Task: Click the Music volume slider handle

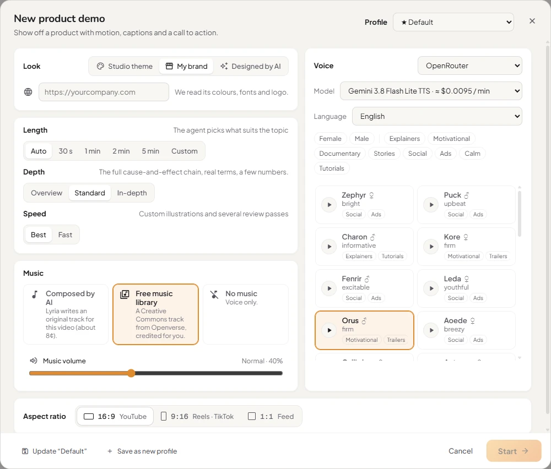Action: [x=131, y=373]
